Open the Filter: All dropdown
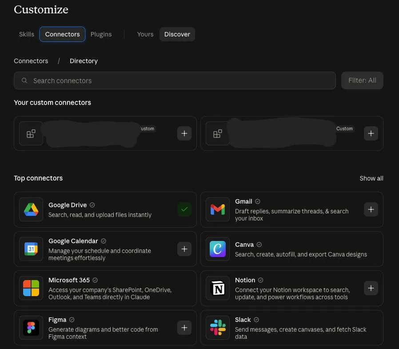Screen dimensions: 399x349 coord(362,80)
